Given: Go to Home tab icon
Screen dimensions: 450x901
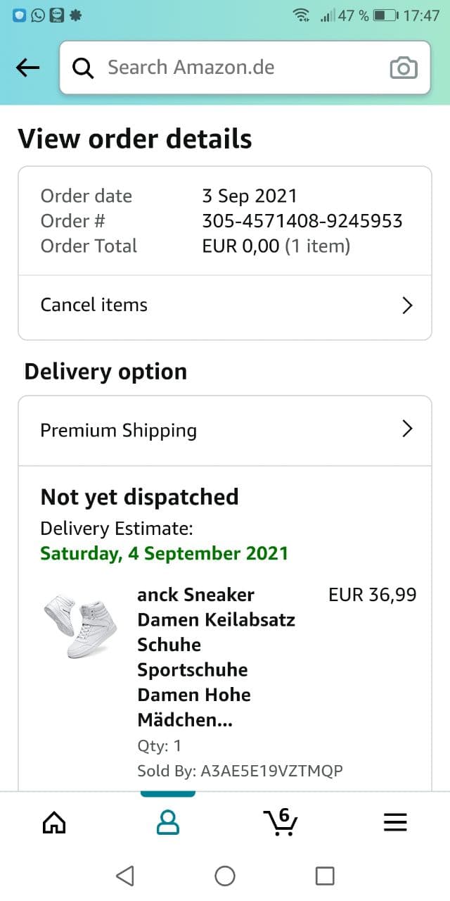Looking at the screenshot, I should [54, 822].
